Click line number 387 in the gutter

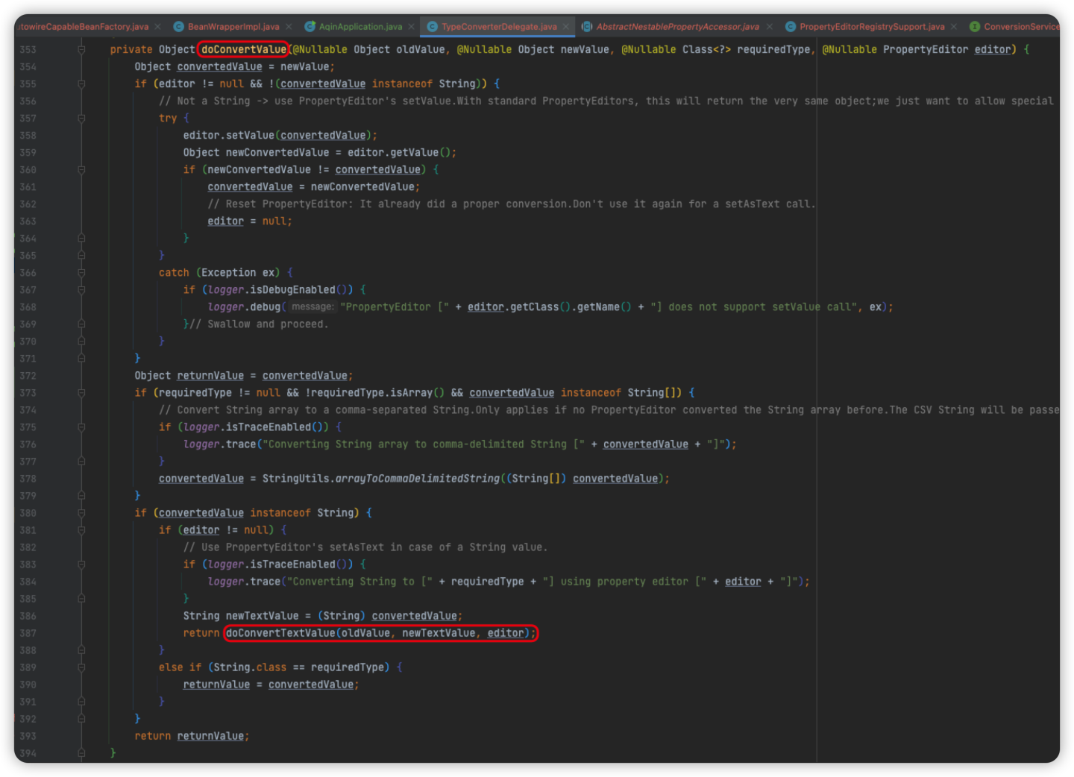pyautogui.click(x=28, y=633)
